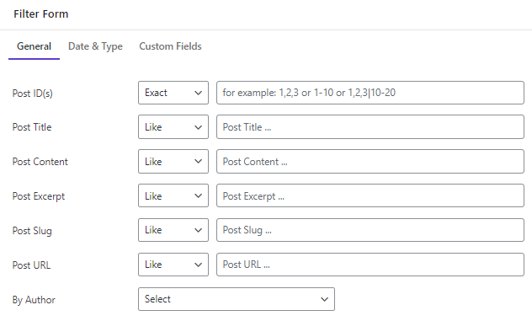Open the Post Excerpt Like dropdown
The height and width of the screenshot is (321, 532).
pos(173,195)
